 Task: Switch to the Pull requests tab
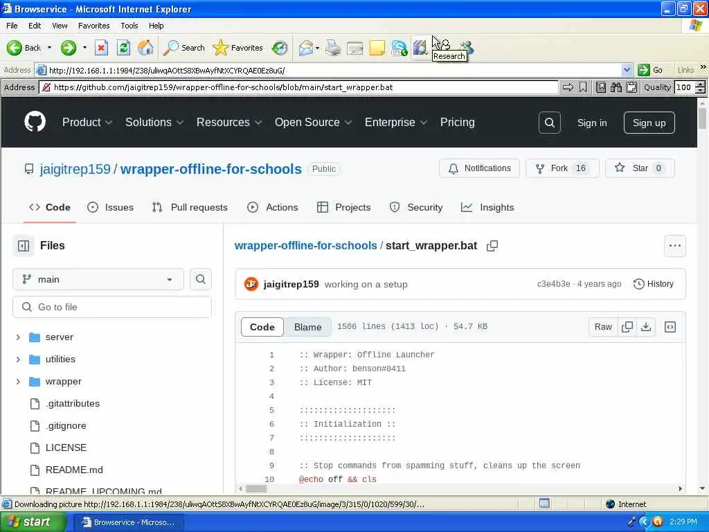click(190, 207)
